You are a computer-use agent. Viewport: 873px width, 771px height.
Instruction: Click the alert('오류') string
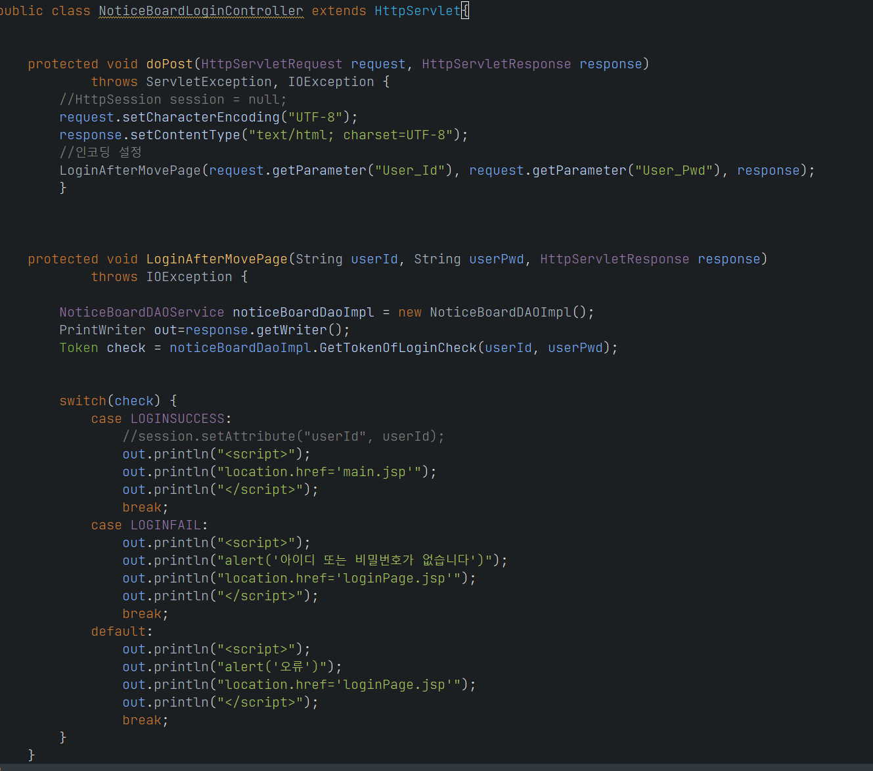coord(272,667)
